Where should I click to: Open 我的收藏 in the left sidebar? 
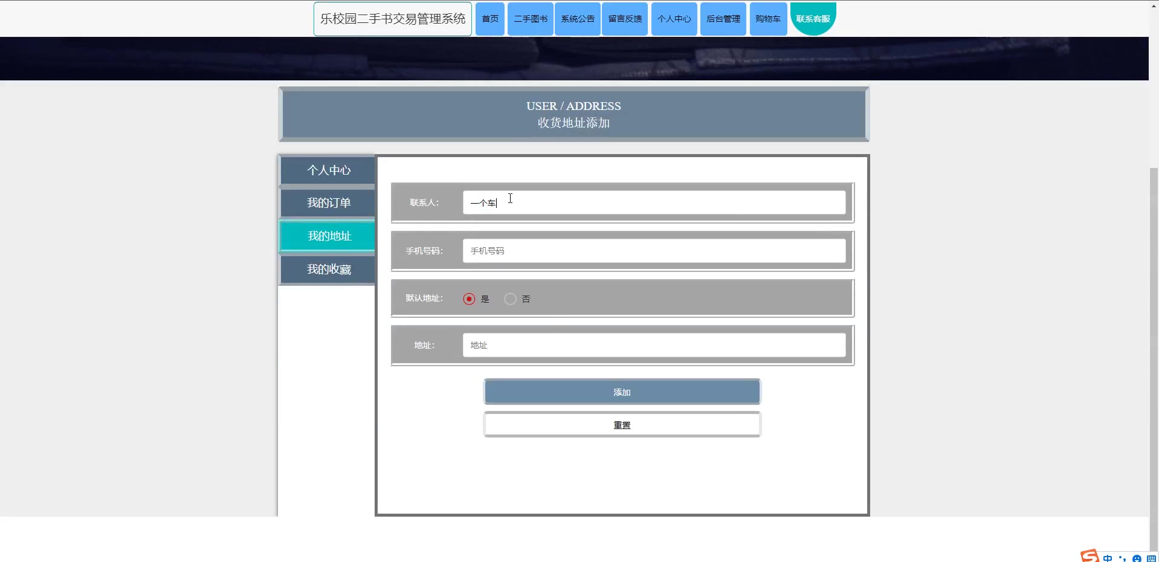pyautogui.click(x=328, y=269)
